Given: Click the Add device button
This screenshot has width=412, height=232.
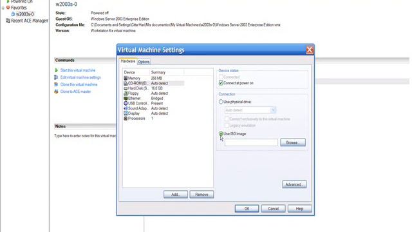Looking at the screenshot, I should click(x=176, y=195).
